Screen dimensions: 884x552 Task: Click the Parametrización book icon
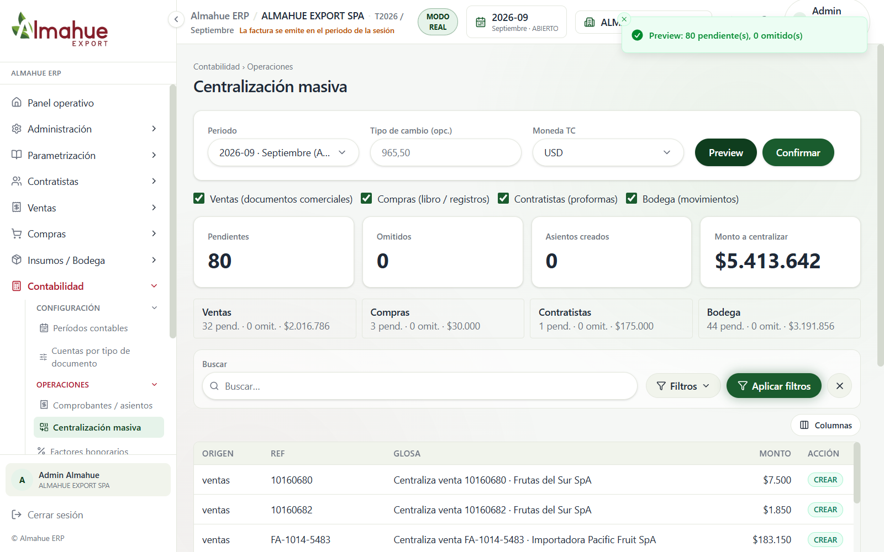pyautogui.click(x=17, y=155)
